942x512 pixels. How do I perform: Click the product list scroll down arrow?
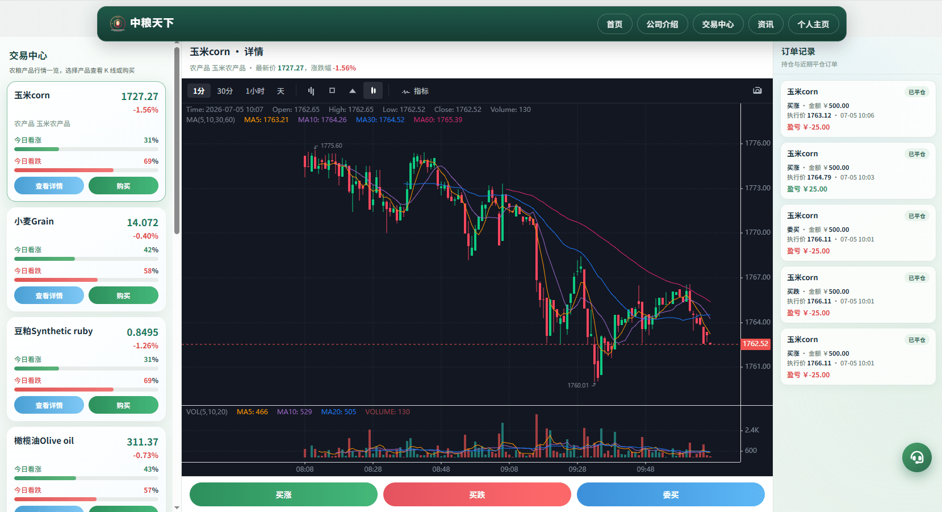(177, 507)
